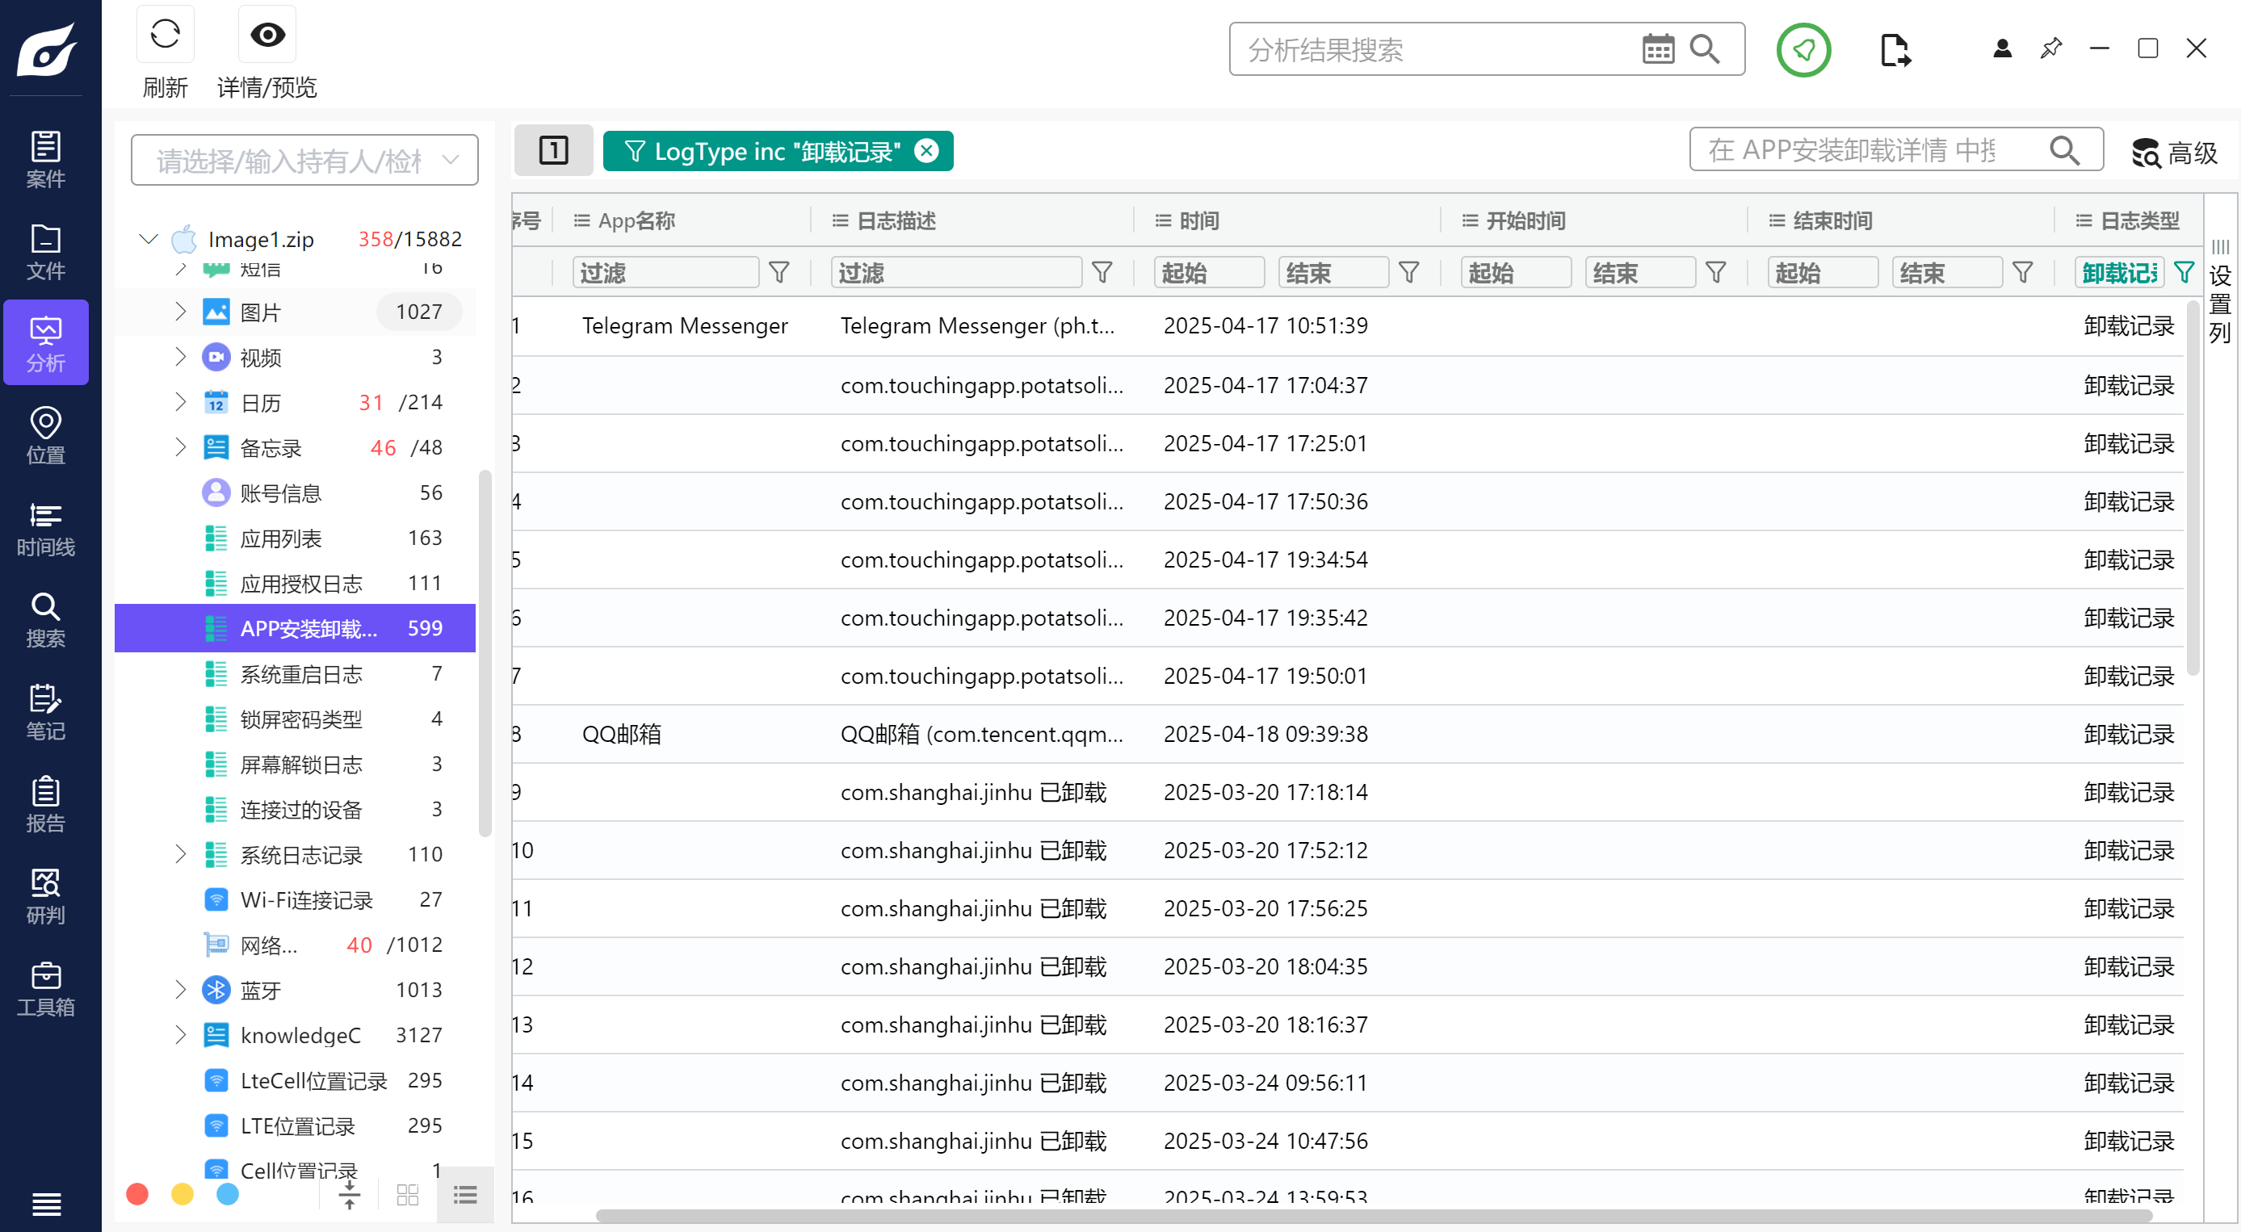Expand the 备忘录 tree node
2241x1232 pixels.
tap(180, 447)
